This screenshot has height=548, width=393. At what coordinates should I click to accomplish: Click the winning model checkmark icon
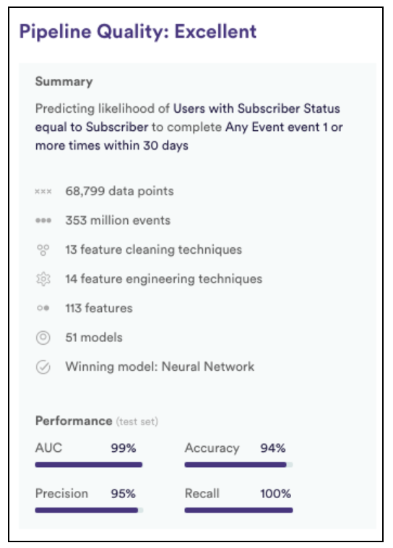[43, 367]
